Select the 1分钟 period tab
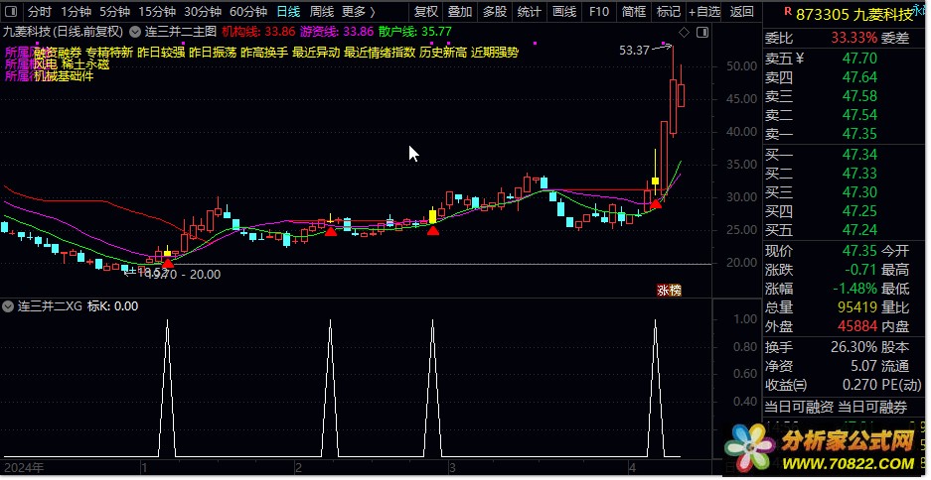931x480 pixels. (76, 11)
